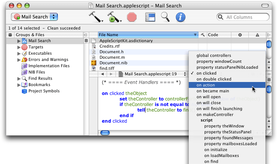This screenshot has height=164, width=278.
Task: Click the build hammer column header icon
Action: click(x=202, y=35)
